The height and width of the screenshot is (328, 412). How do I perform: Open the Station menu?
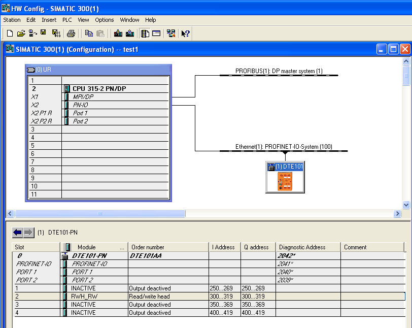[12, 20]
